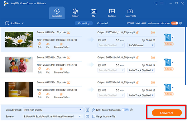Cut the 6975798 video
The height and width of the screenshot is (121, 187).
pos(48,95)
